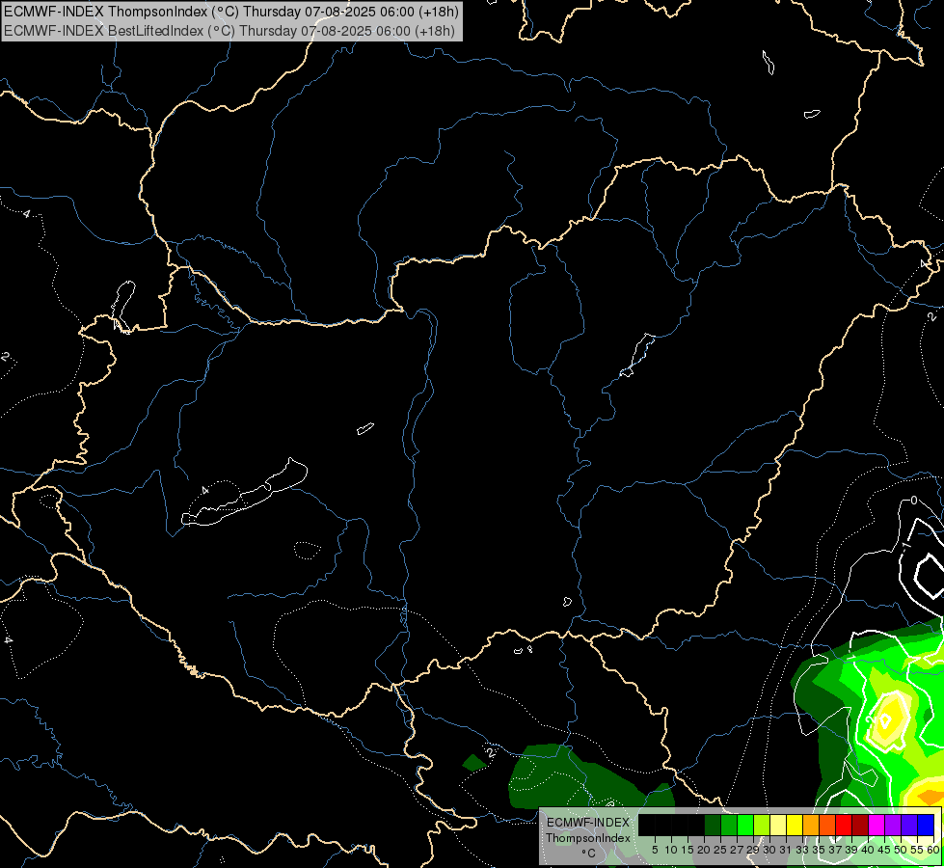This screenshot has width=944, height=868.
Task: Click legend value 33
Action: coord(802,850)
